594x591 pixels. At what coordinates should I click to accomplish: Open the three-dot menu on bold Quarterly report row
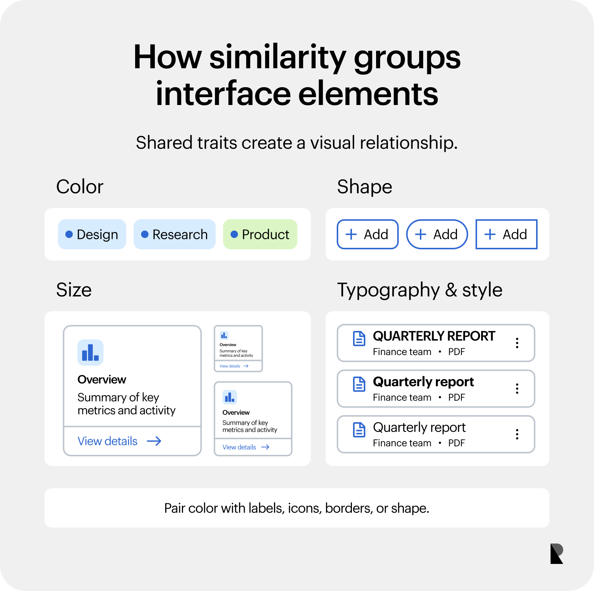(517, 388)
